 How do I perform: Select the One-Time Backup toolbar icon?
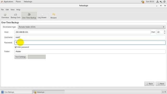pos(29,16)
